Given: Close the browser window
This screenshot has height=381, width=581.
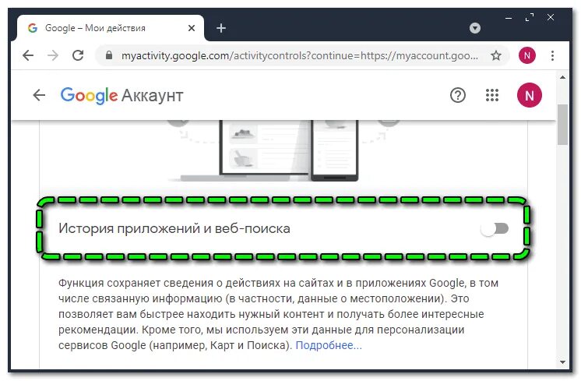Looking at the screenshot, I should click(x=551, y=17).
